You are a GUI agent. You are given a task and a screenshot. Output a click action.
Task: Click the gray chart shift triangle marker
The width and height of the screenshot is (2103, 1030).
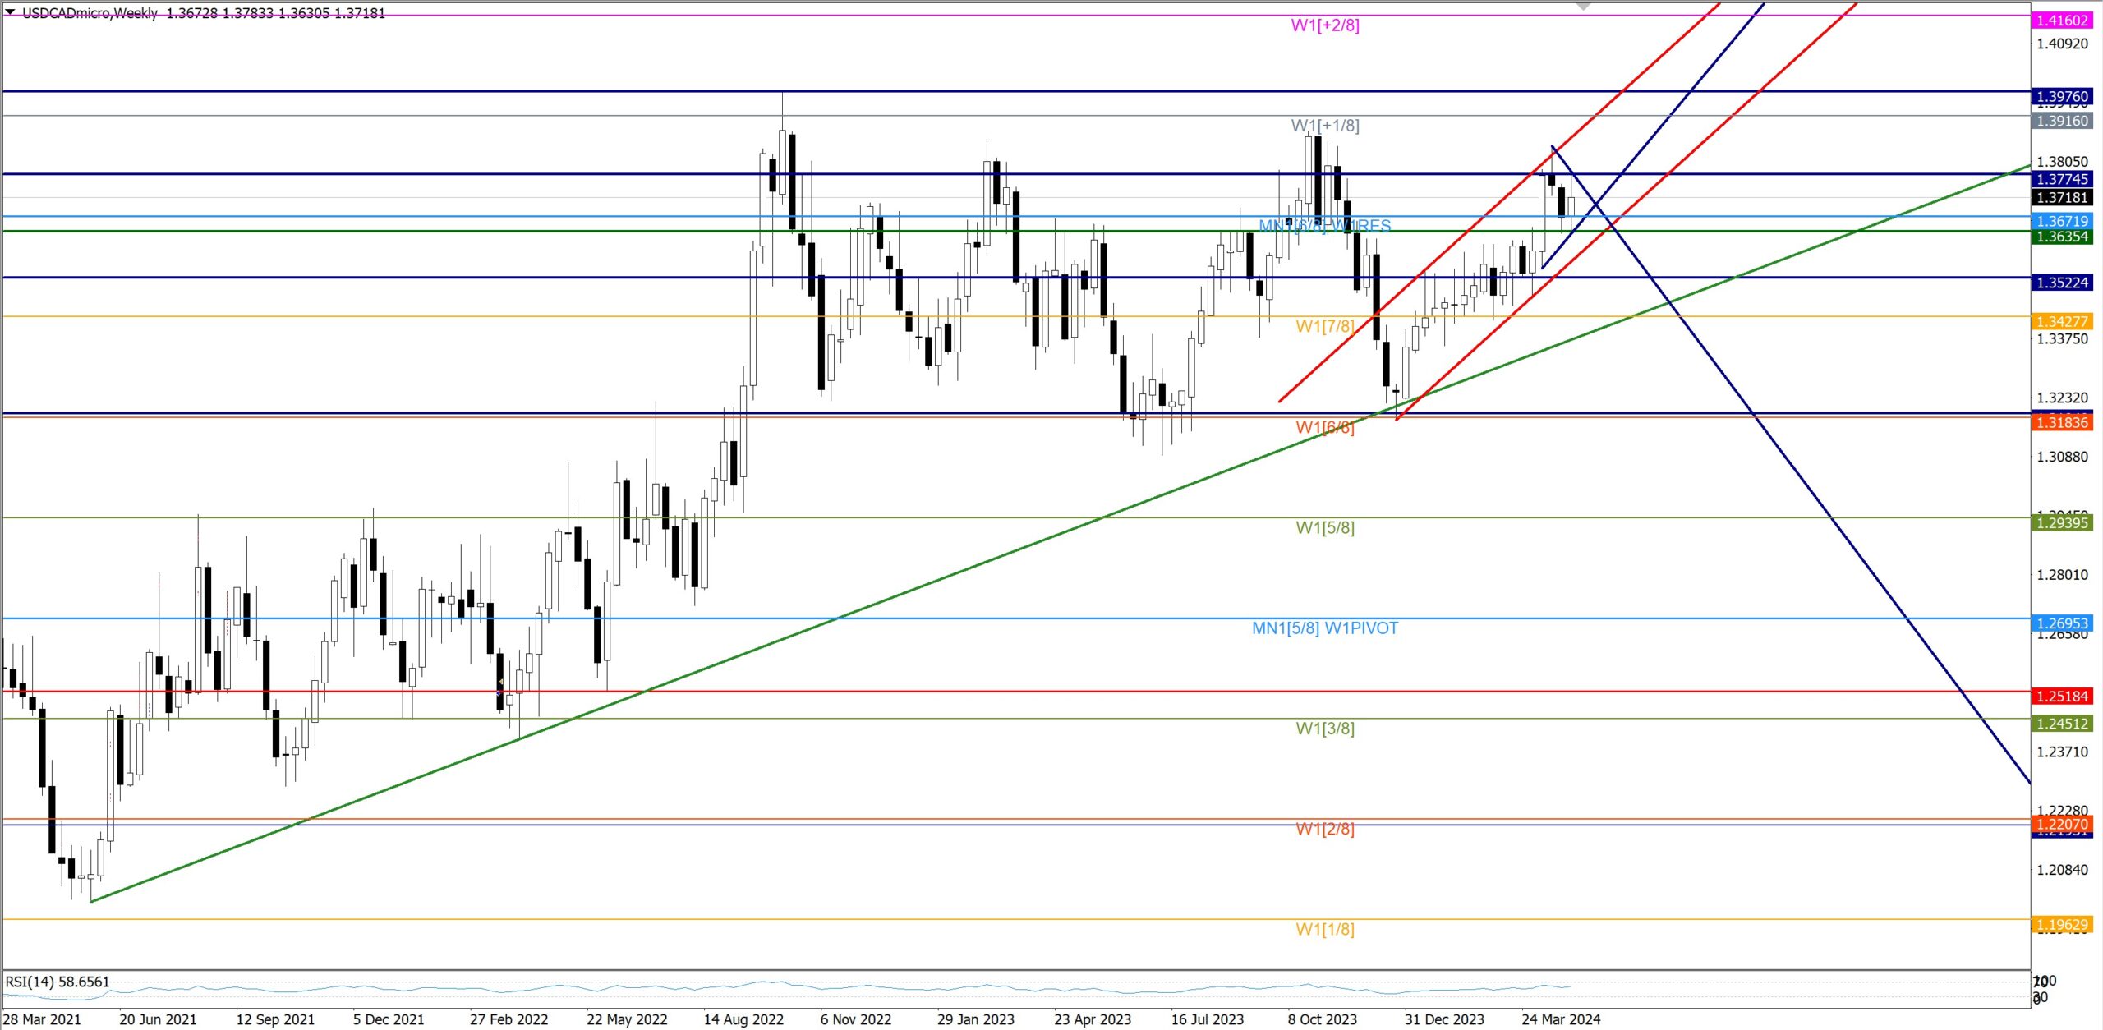[x=1583, y=7]
